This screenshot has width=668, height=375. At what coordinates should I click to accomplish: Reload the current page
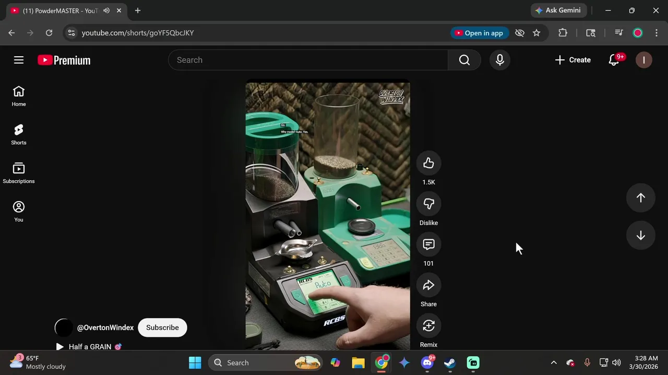coord(49,33)
